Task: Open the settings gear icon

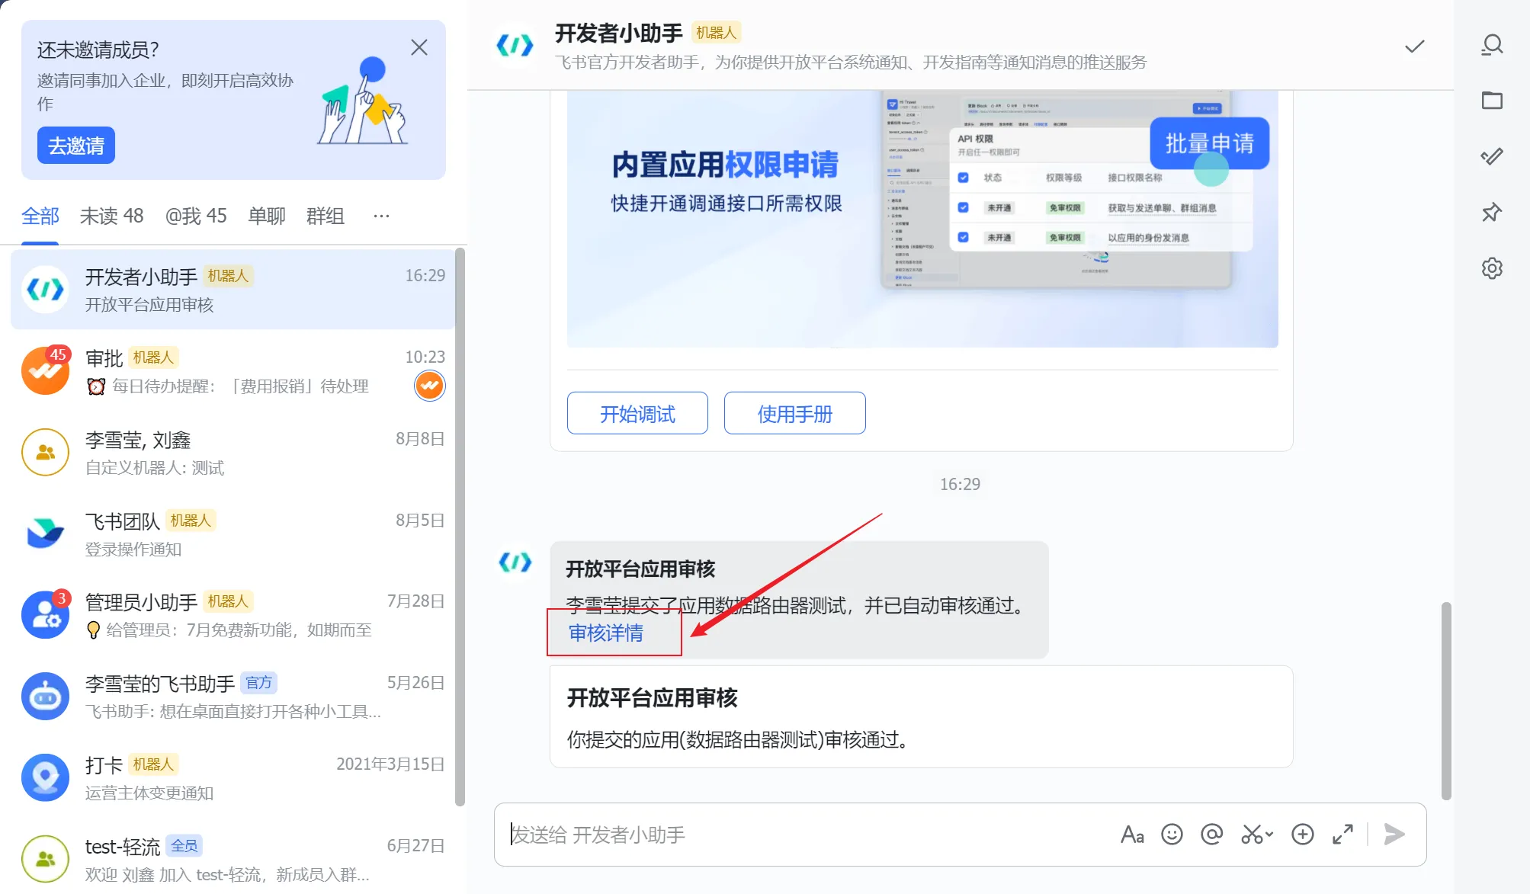Action: [x=1492, y=268]
